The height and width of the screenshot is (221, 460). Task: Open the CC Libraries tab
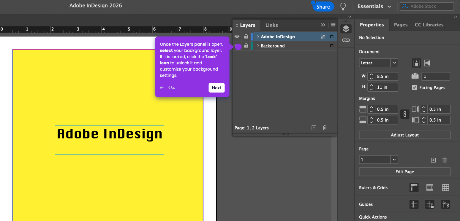[x=429, y=25]
